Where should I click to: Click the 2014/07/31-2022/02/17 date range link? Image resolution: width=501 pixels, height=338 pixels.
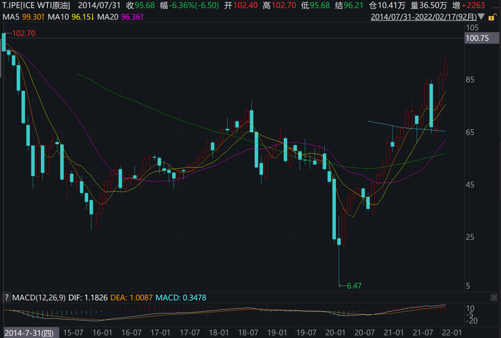pos(424,17)
